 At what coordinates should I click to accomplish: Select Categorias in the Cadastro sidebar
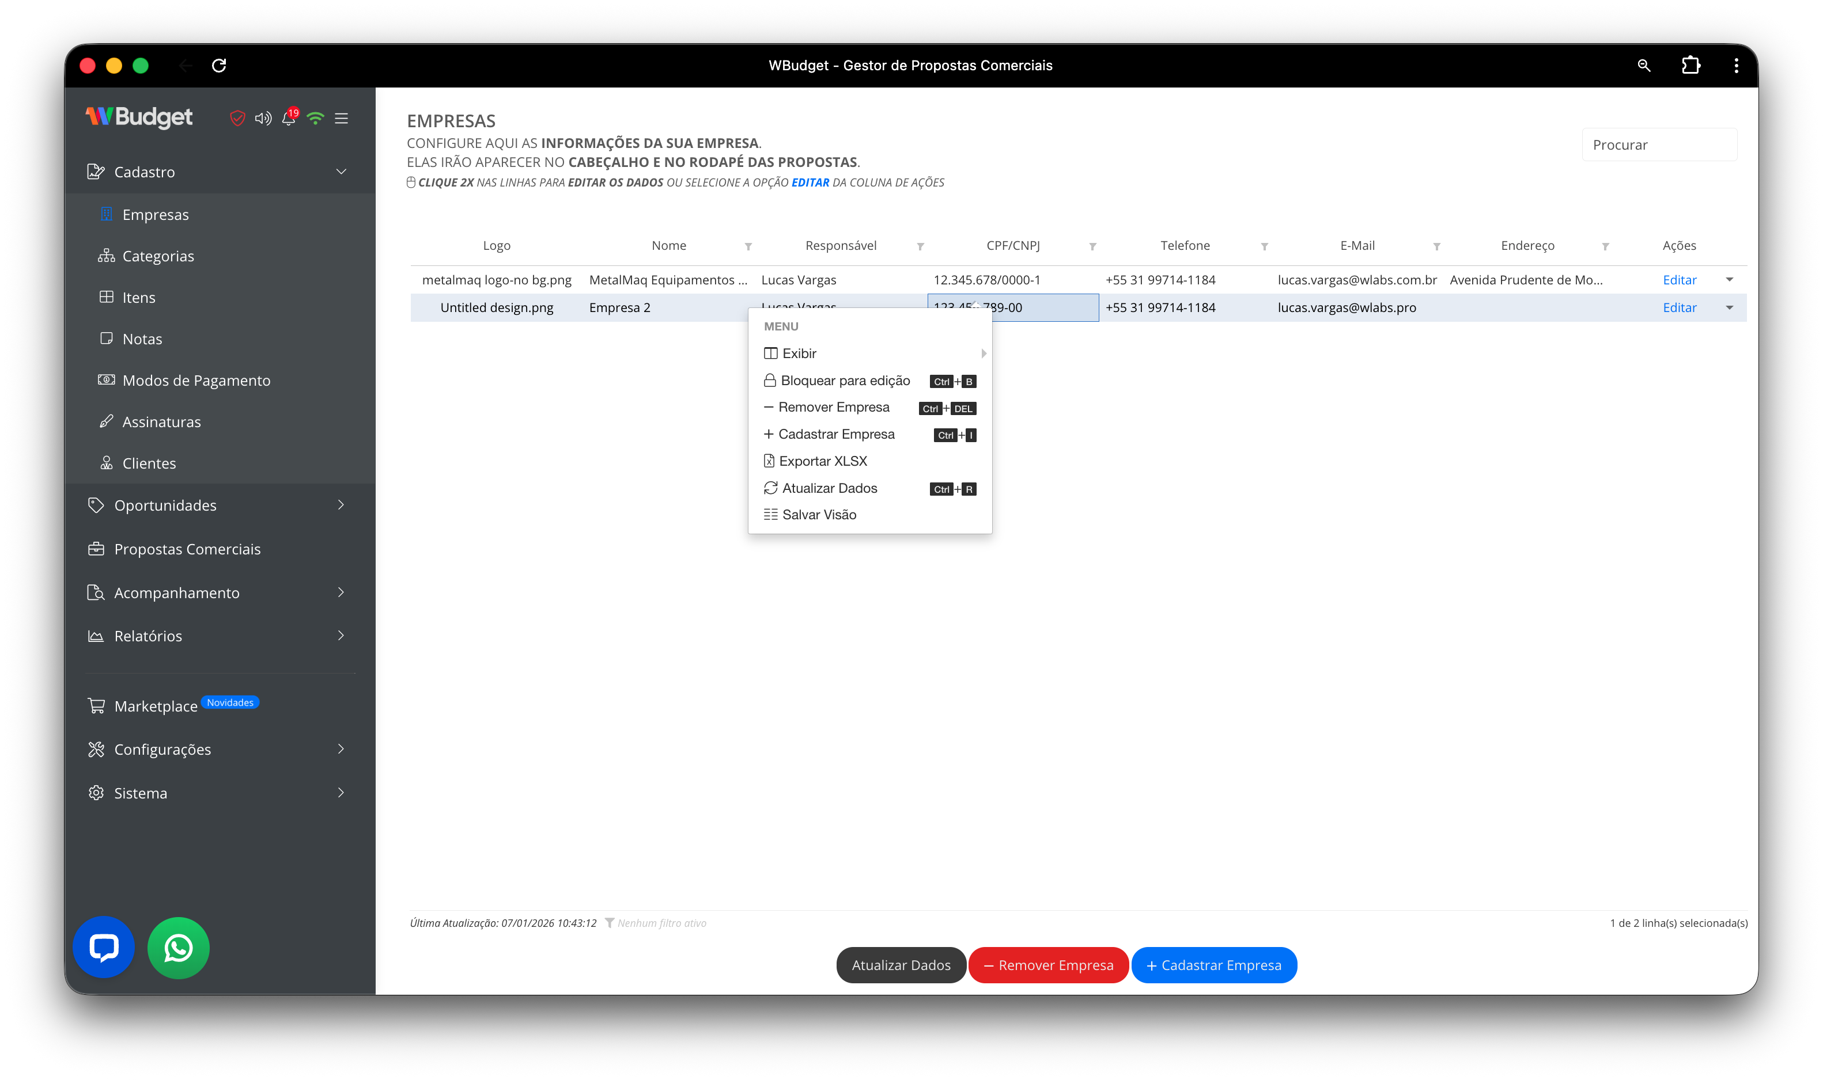(157, 256)
